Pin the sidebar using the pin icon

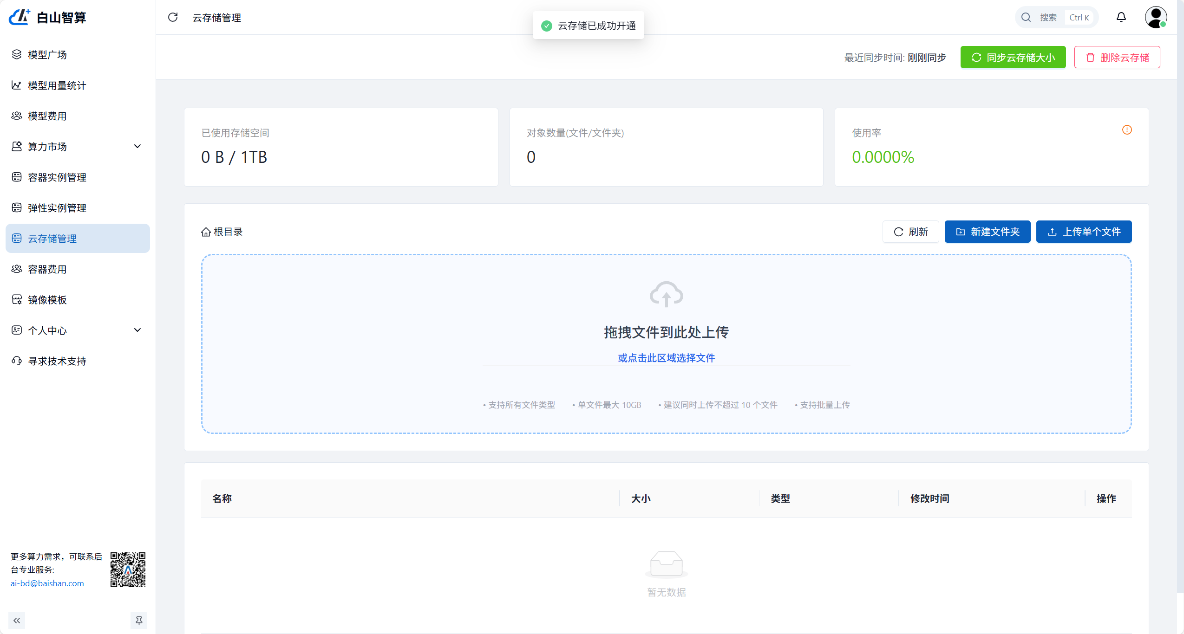pyautogui.click(x=139, y=620)
